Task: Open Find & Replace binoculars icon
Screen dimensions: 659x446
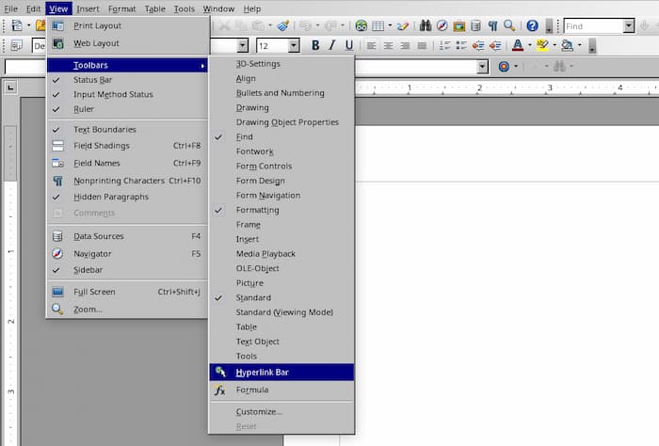Action: 426,25
